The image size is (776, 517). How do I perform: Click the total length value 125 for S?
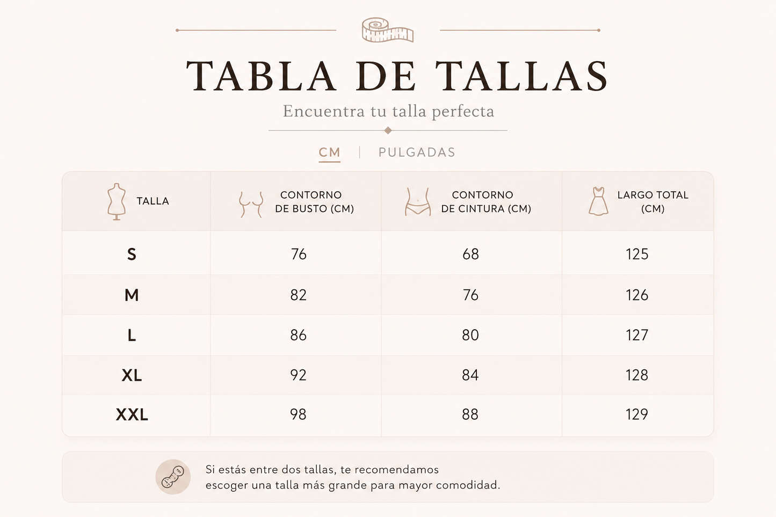tap(637, 254)
